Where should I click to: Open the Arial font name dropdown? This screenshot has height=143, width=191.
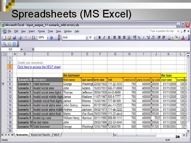(87, 38)
